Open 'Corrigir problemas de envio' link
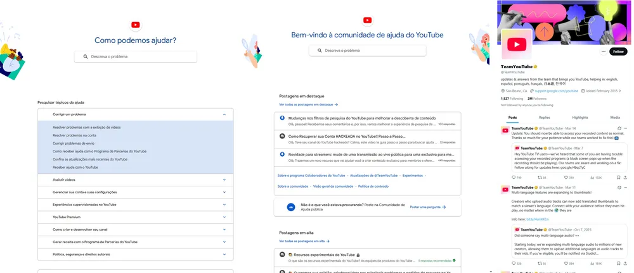This screenshot has height=273, width=634. 75,143
